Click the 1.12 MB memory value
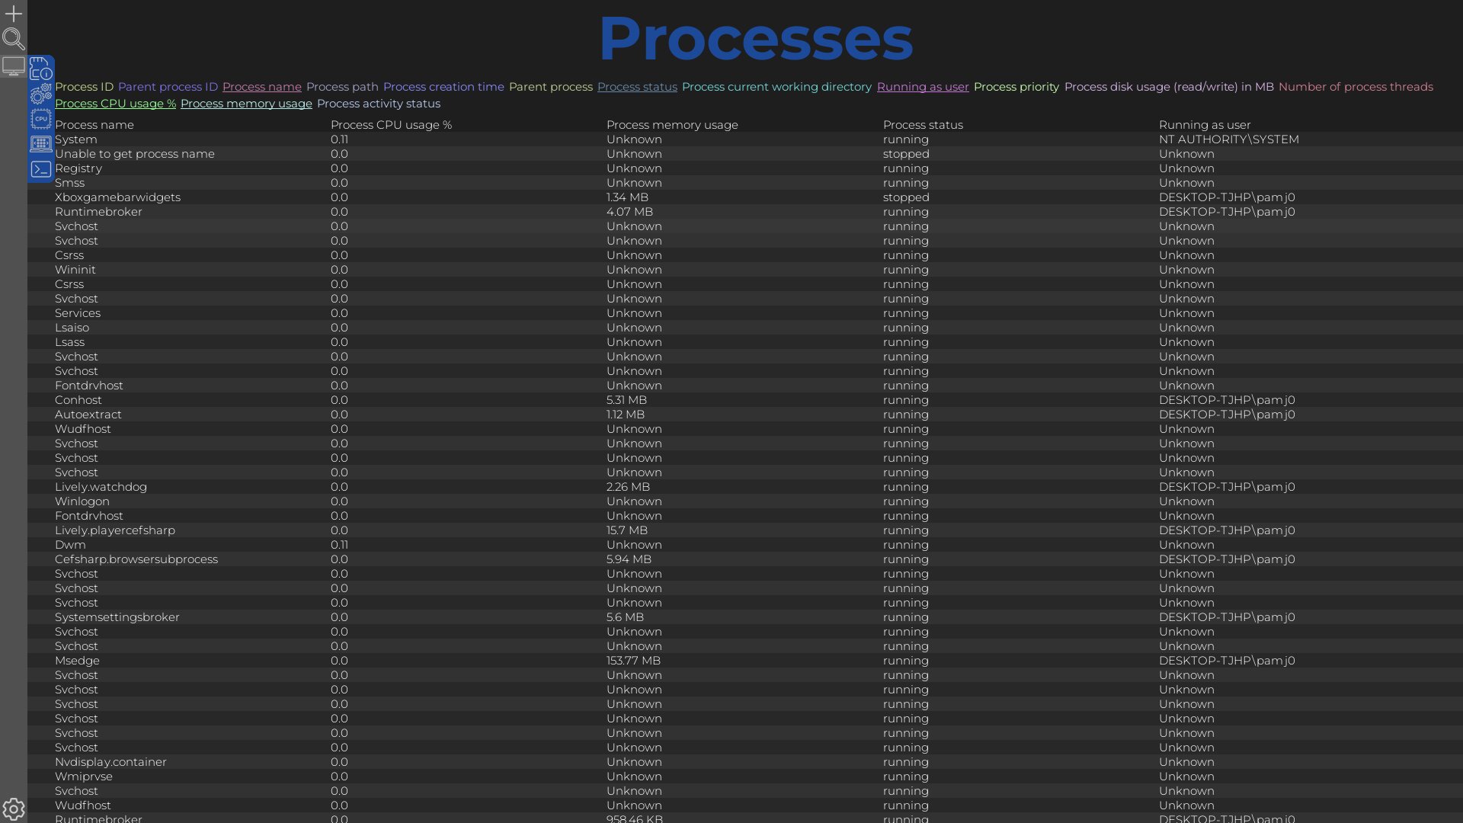The height and width of the screenshot is (823, 1463). [x=626, y=415]
